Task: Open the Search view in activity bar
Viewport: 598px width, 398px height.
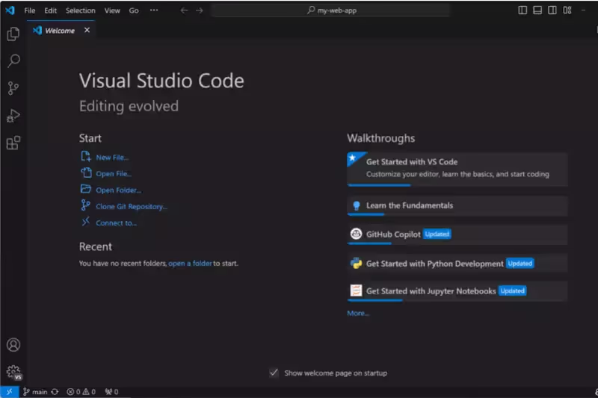Action: click(13, 61)
